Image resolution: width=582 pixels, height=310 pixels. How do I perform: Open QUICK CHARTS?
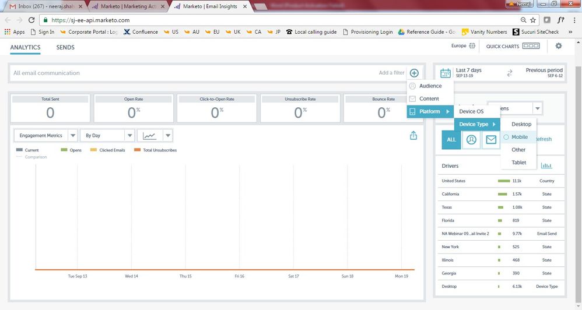(x=513, y=46)
